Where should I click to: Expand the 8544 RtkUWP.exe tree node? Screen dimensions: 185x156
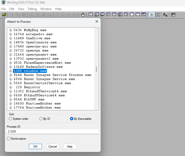point(11,99)
